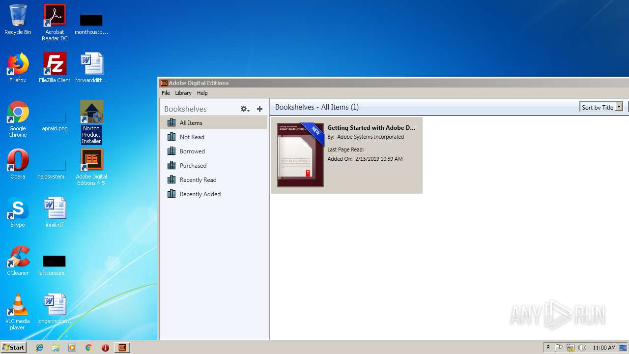The width and height of the screenshot is (629, 354).
Task: Select the Opera desktop shortcut
Action: (x=18, y=164)
